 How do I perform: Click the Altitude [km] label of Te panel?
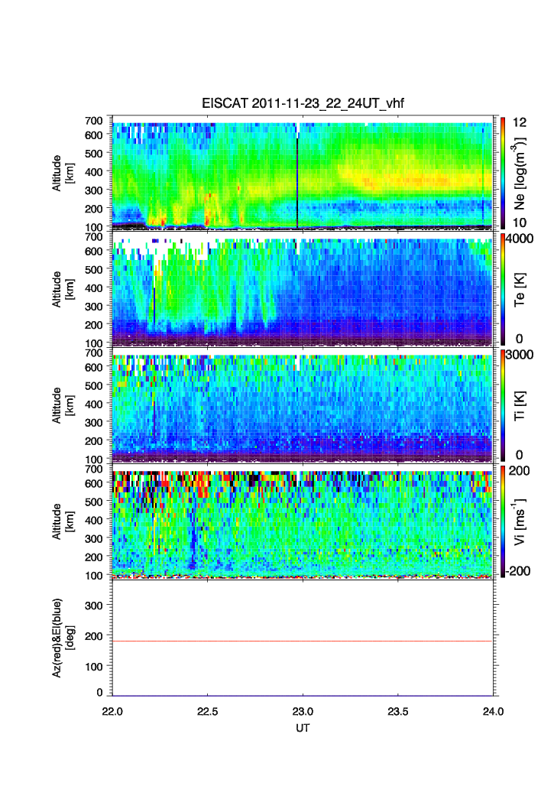click(63, 289)
